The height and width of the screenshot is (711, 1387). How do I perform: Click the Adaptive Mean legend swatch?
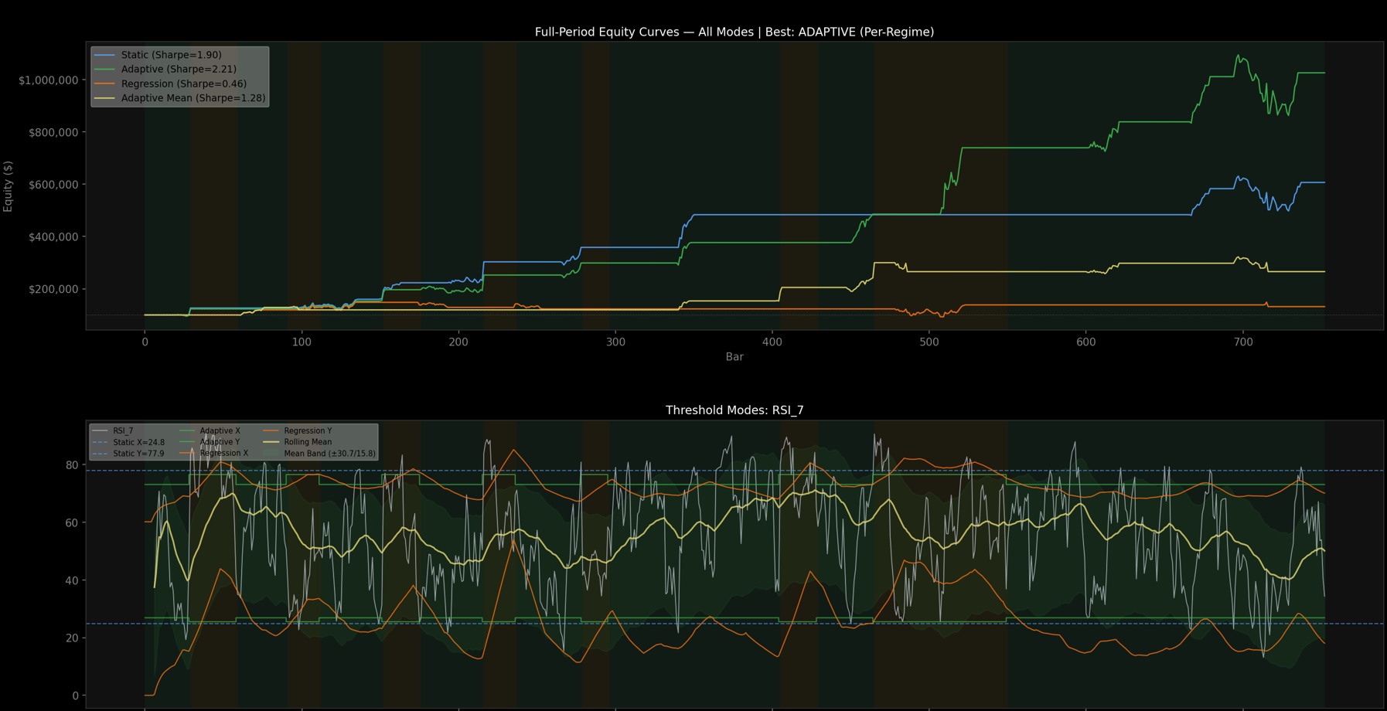pos(106,98)
